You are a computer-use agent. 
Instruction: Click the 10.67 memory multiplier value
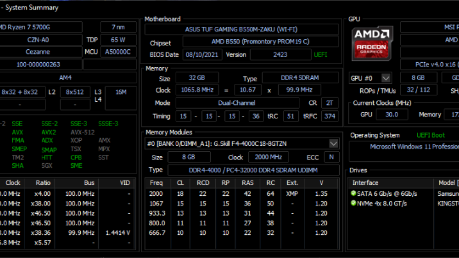[x=247, y=90]
